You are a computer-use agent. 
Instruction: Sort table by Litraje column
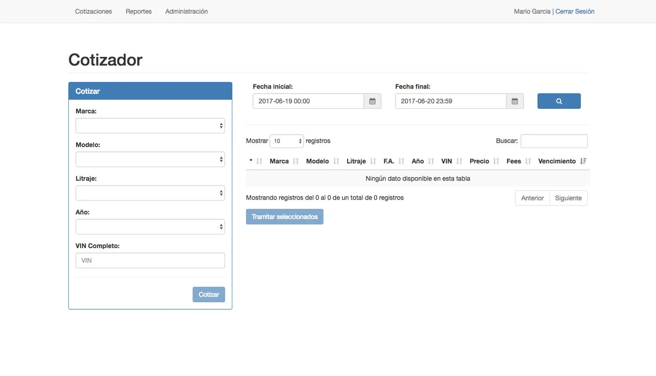coord(361,161)
